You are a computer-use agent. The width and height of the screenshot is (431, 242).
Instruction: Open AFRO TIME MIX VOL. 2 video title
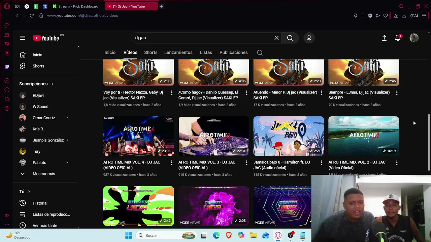[357, 165]
